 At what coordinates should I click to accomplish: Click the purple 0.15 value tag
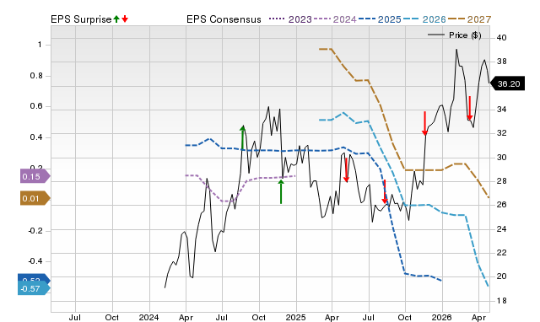click(35, 176)
